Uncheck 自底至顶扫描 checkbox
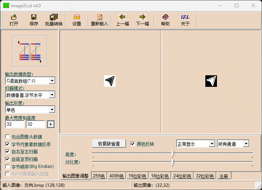Screen dimensions: 262x190 tap(7, 159)
